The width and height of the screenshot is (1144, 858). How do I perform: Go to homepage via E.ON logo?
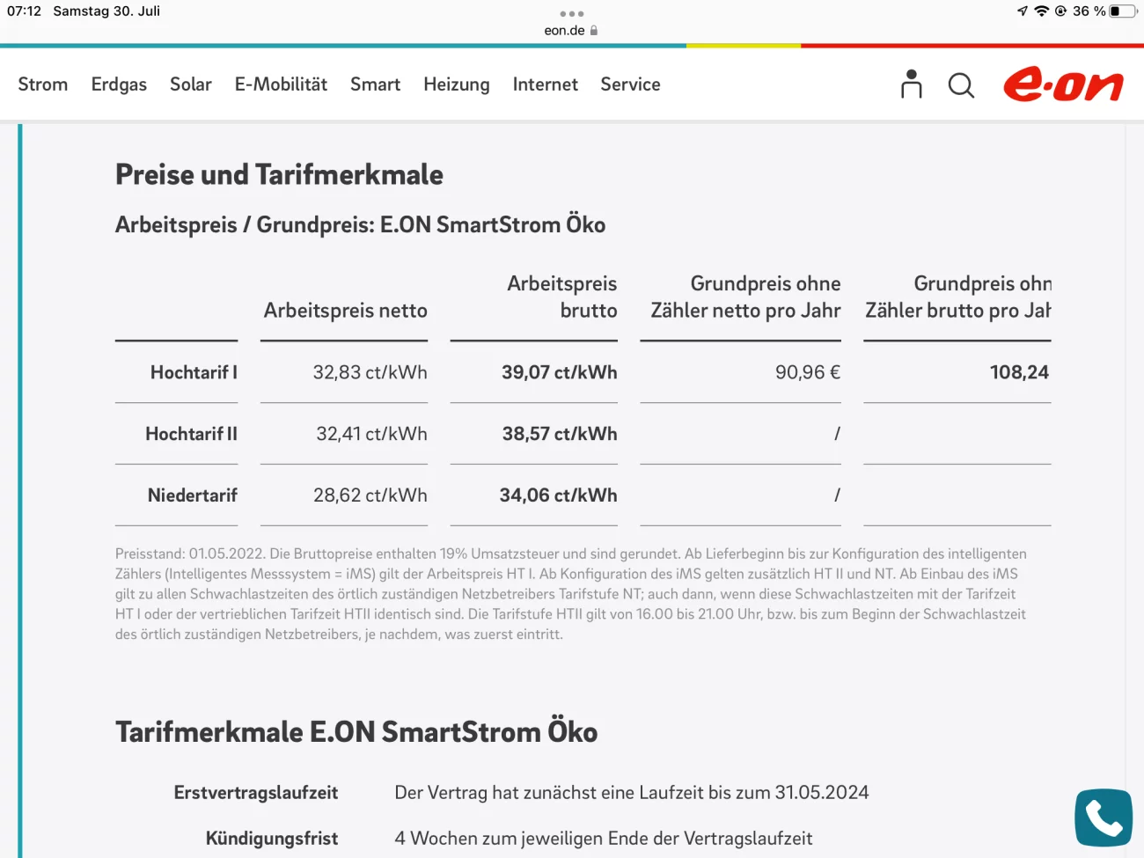tap(1063, 84)
